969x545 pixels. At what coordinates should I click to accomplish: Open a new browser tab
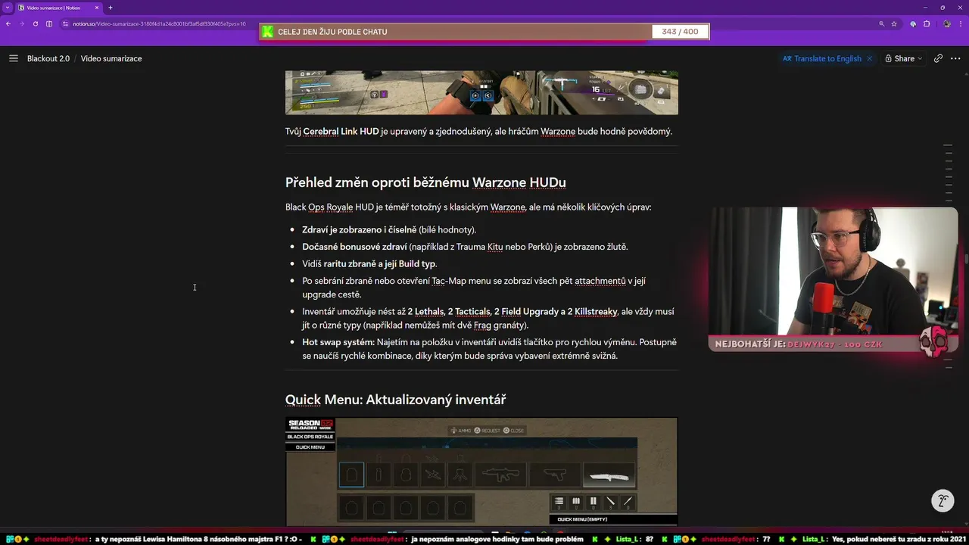click(110, 8)
